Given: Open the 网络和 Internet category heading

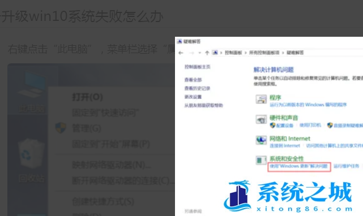Looking at the screenshot, I should click(289, 139).
